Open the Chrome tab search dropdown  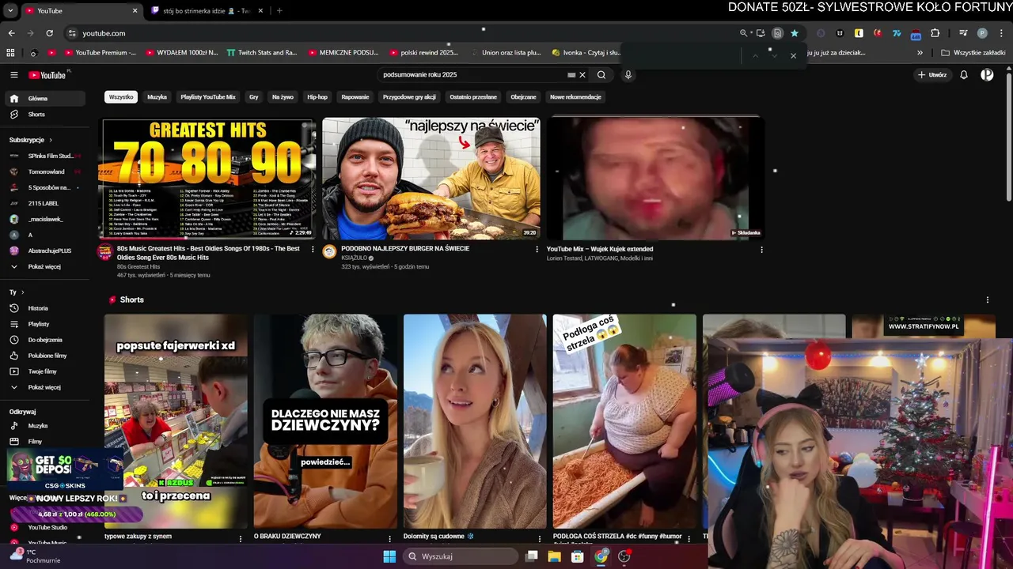(10, 11)
